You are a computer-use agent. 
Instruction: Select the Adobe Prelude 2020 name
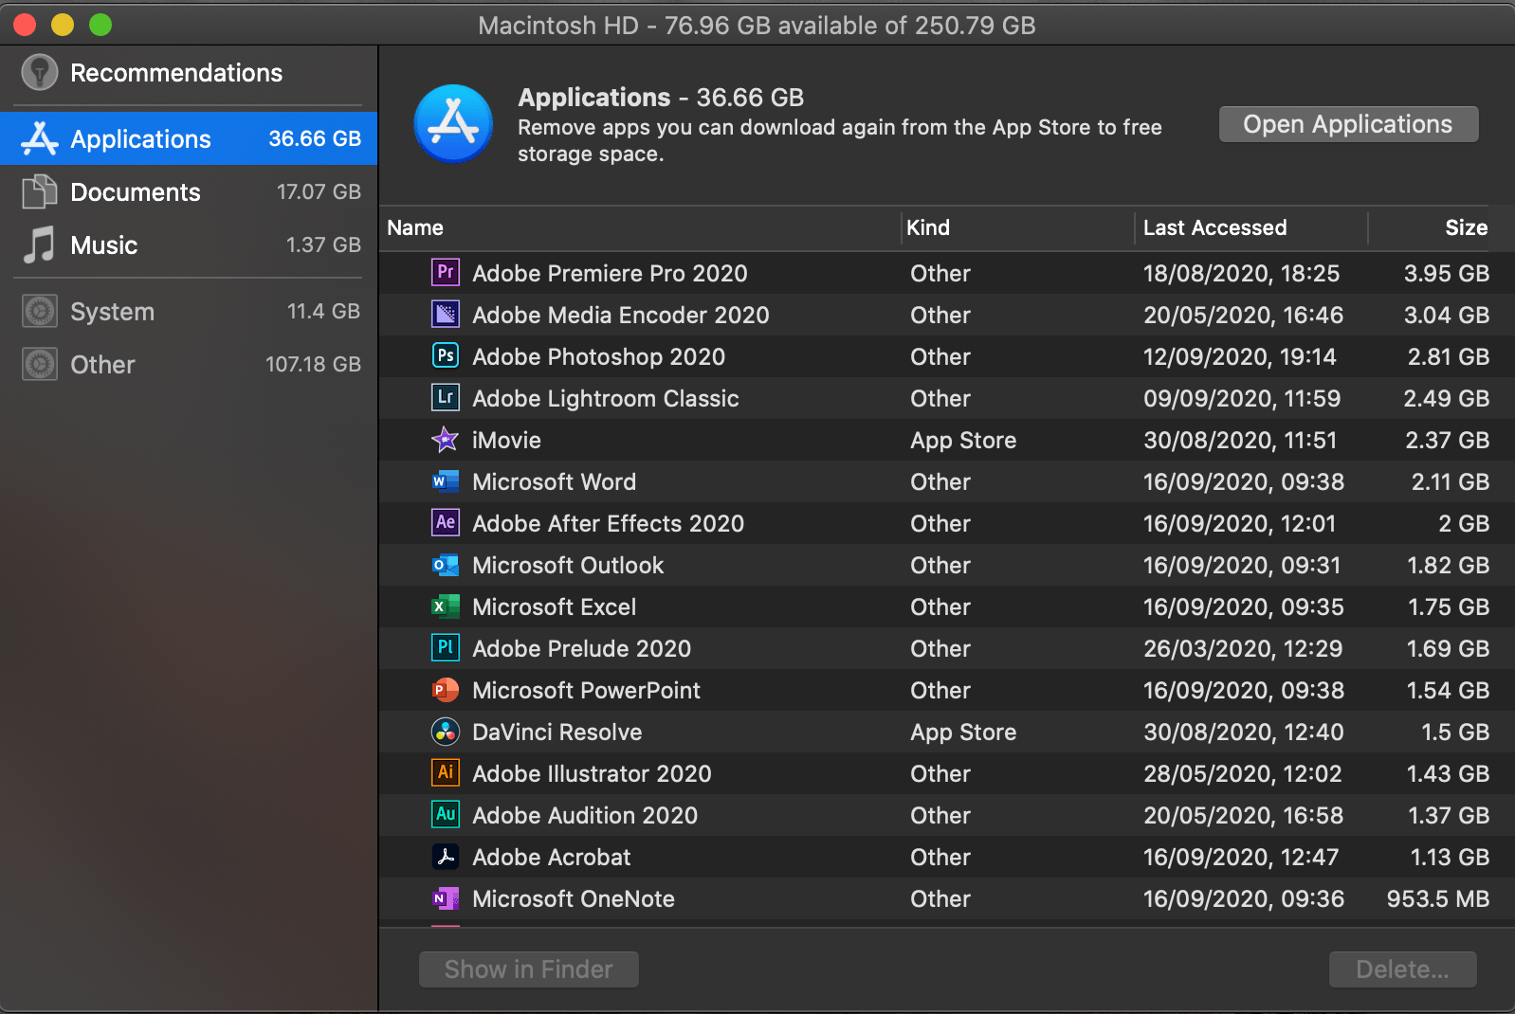point(581,648)
